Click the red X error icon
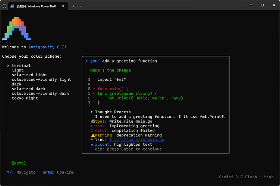The image size is (280, 186). (x=92, y=131)
